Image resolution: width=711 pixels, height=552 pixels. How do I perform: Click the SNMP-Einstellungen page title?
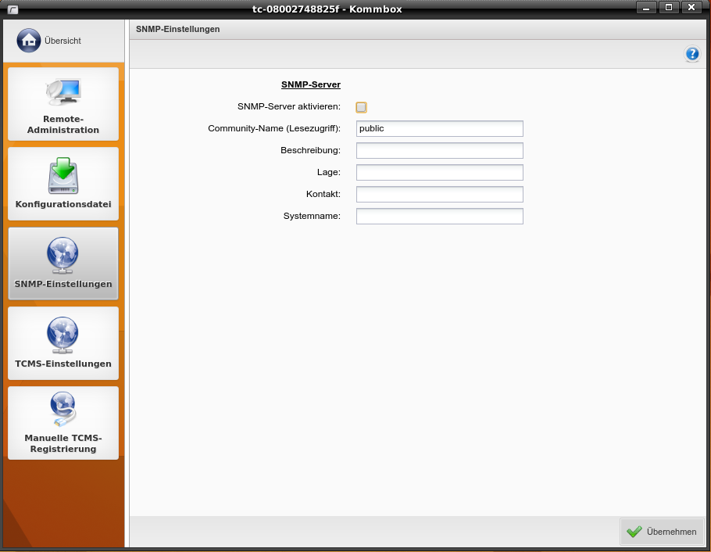pos(178,29)
